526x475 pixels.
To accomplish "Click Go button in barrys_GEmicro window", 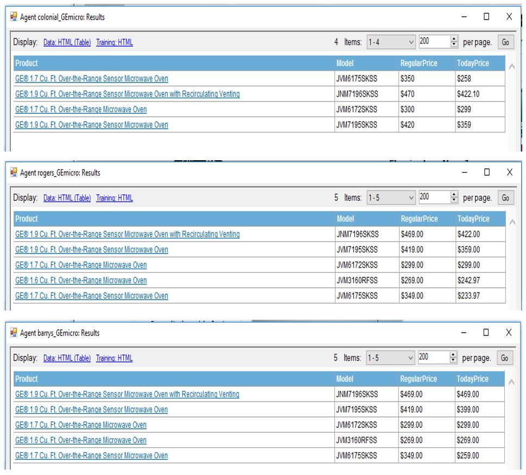I will click(x=505, y=358).
